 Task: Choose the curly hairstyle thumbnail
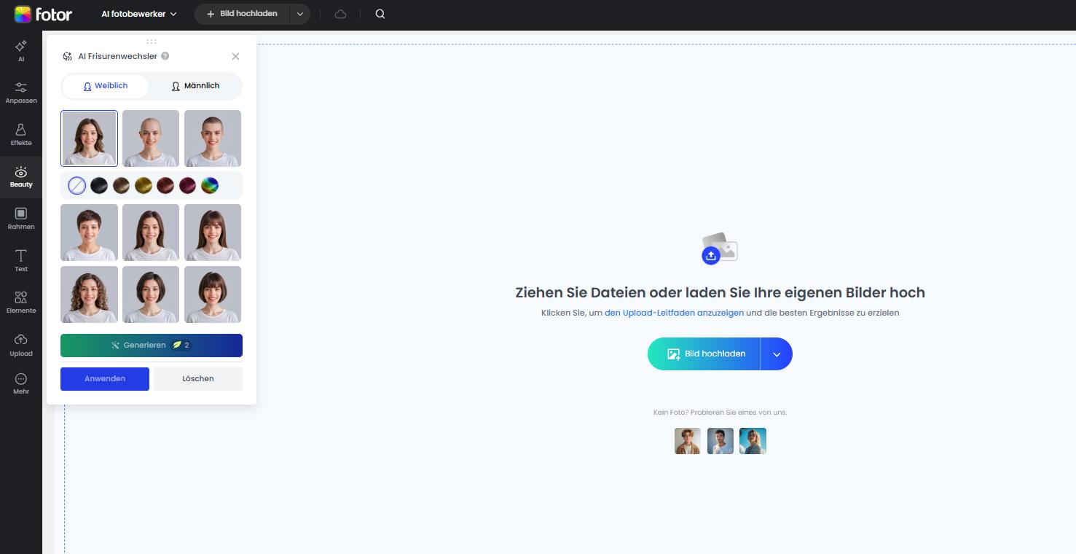click(x=89, y=294)
